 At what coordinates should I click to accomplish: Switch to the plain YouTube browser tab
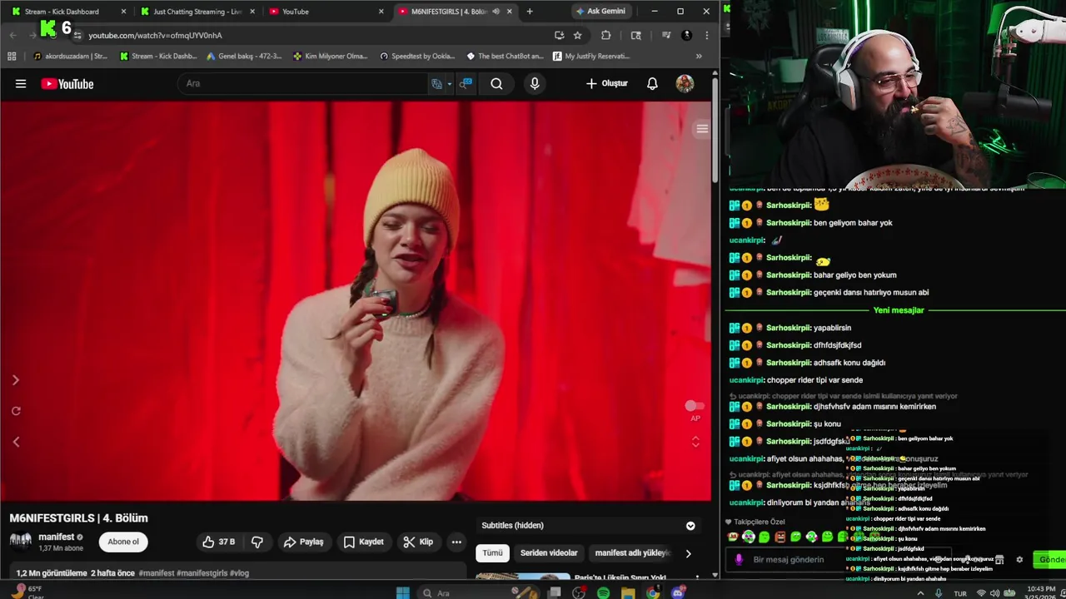tap(326, 12)
